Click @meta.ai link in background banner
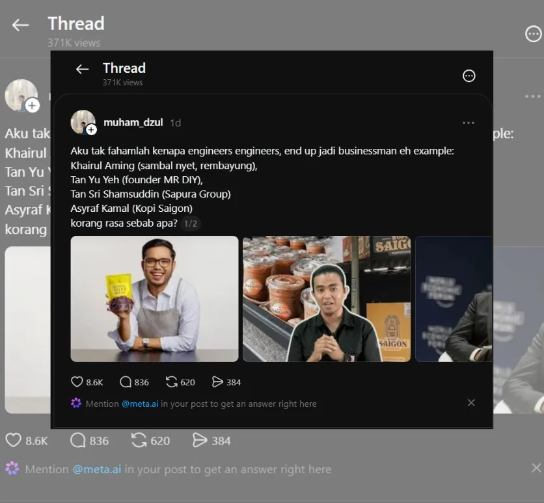 click(x=97, y=469)
